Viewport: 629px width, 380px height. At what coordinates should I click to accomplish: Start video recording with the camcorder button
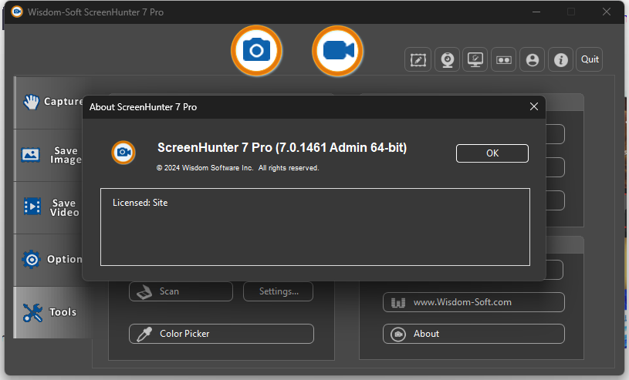click(x=337, y=51)
